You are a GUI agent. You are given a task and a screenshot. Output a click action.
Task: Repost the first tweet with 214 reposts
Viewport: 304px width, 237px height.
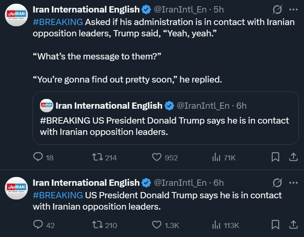[x=97, y=157]
